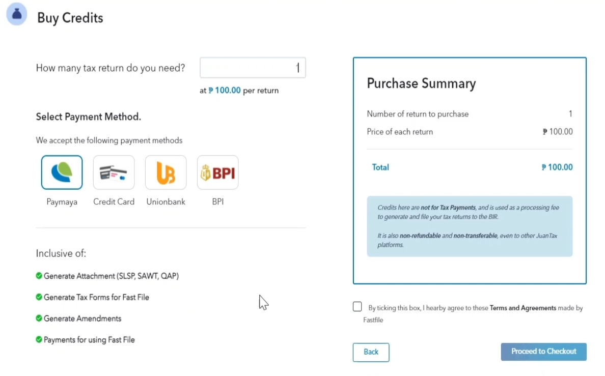
Task: Click green checkmark beside Generate Attachment
Action: [x=39, y=276]
